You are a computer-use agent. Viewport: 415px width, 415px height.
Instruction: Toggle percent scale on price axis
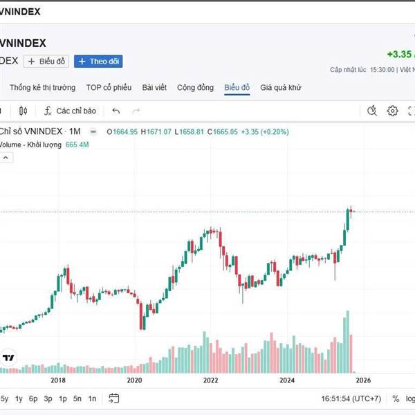(396, 398)
